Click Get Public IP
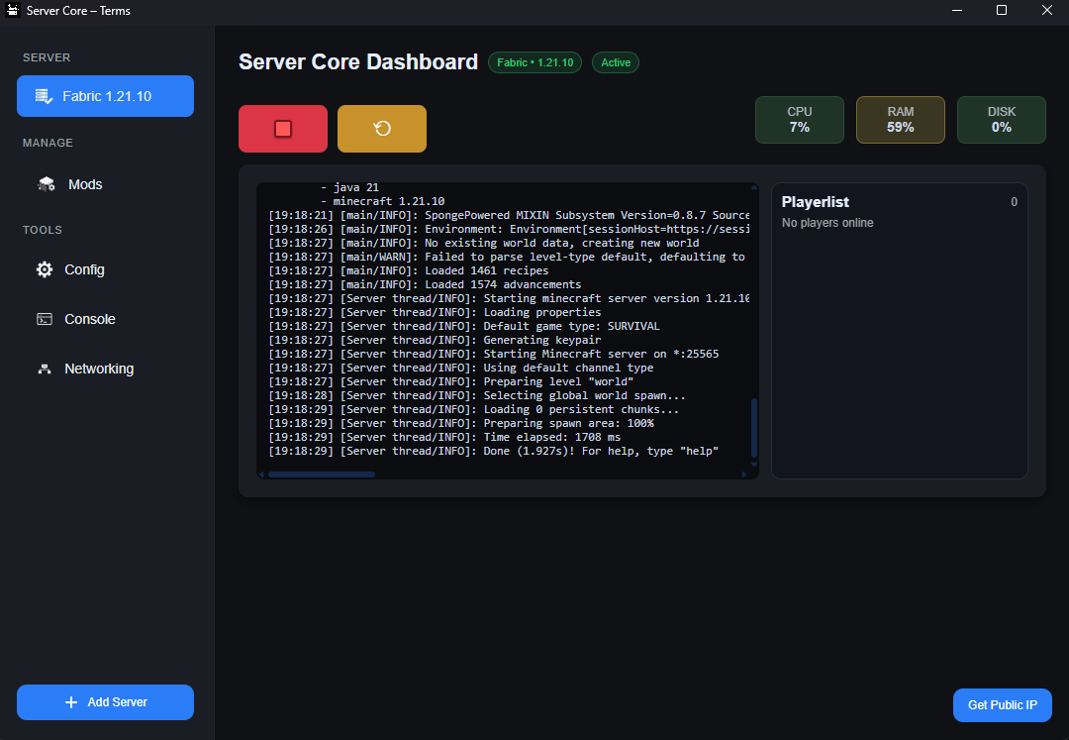Screen dimensions: 1069x740 tap(1002, 705)
